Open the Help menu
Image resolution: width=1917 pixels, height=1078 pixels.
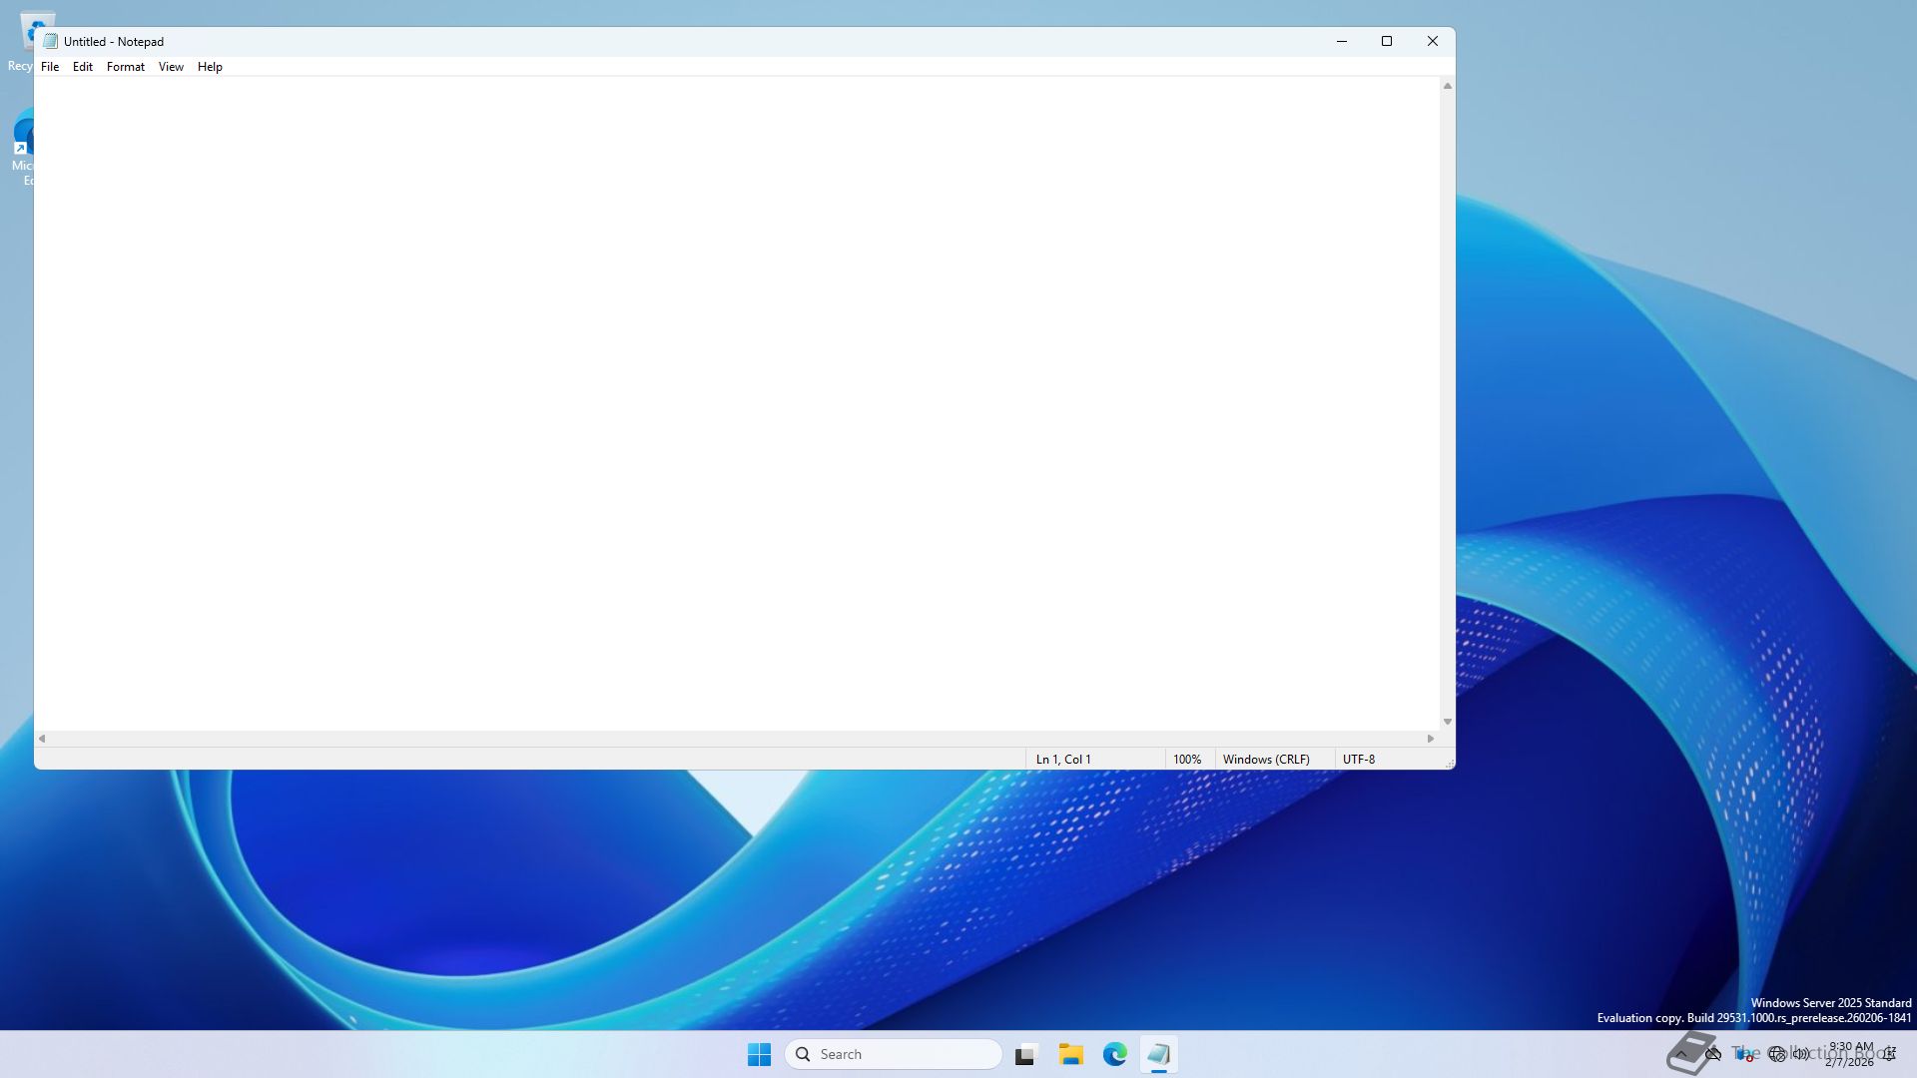click(210, 67)
